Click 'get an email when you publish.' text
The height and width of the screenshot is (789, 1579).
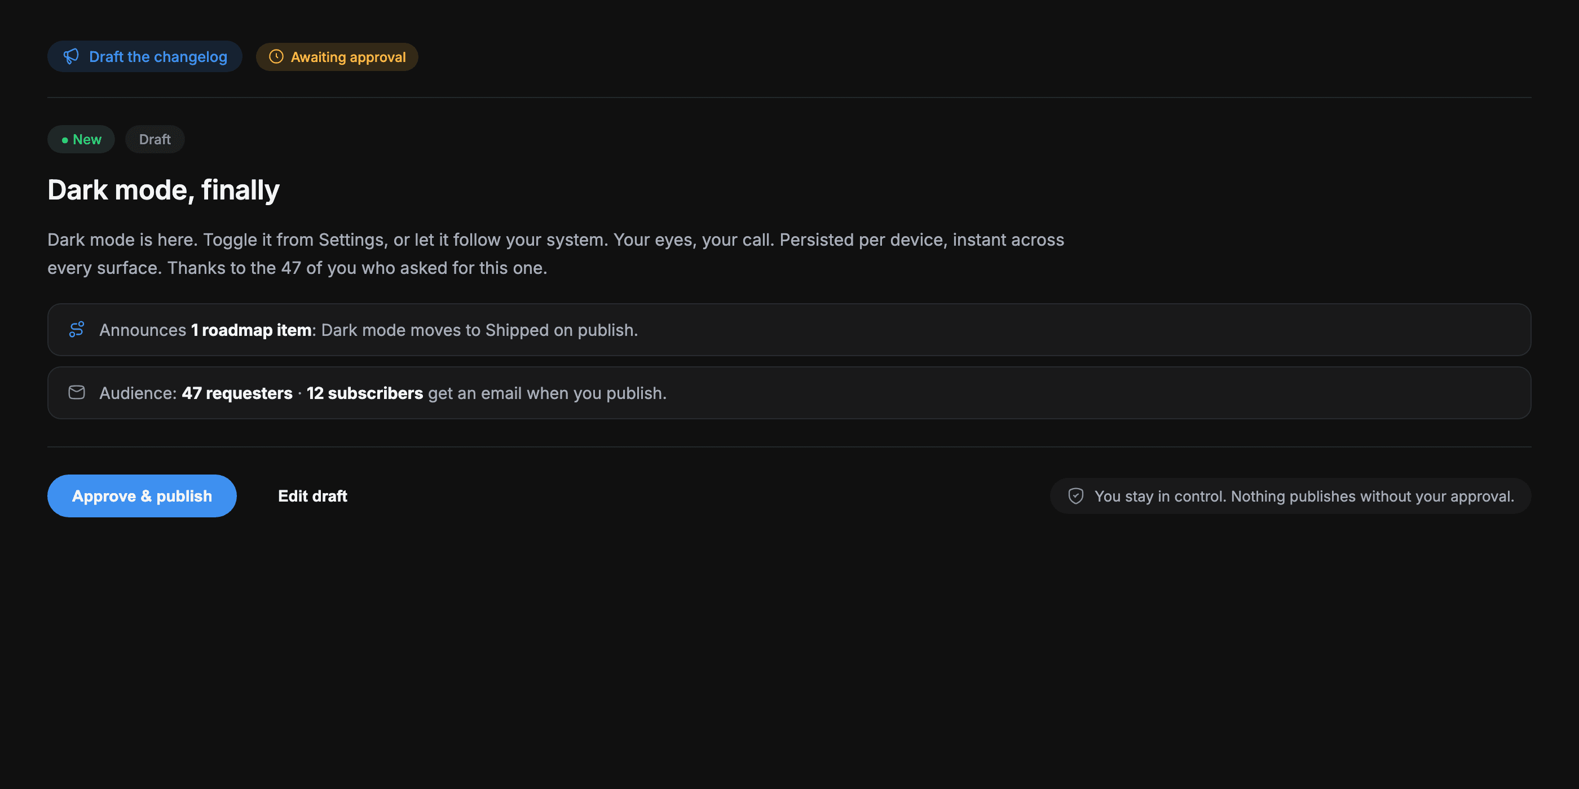[548, 393]
